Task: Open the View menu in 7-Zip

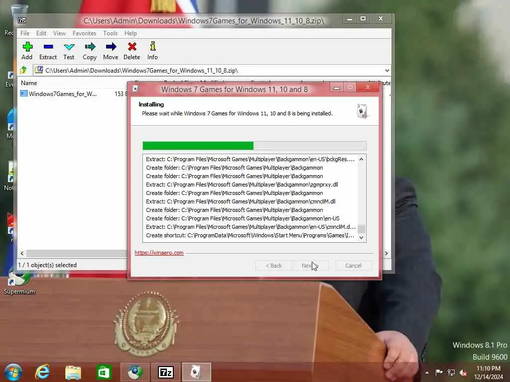Action: coord(60,33)
